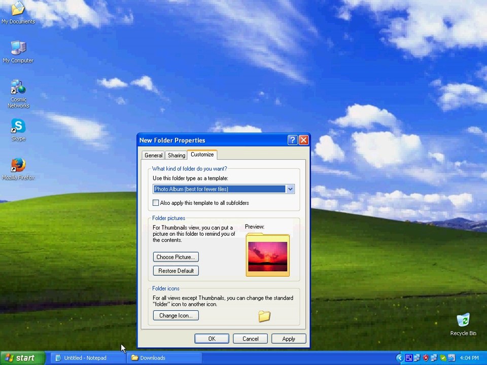Check Also apply this template to all subfolders
This screenshot has width=487, height=365.
[x=156, y=203]
